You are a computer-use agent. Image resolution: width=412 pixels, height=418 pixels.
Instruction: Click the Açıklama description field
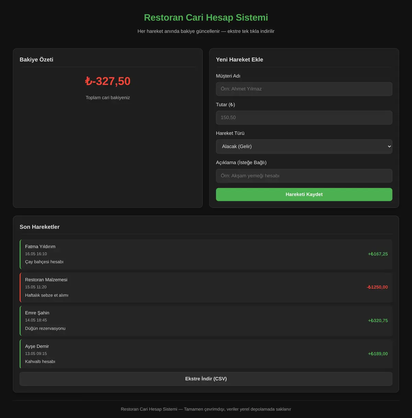(x=304, y=176)
